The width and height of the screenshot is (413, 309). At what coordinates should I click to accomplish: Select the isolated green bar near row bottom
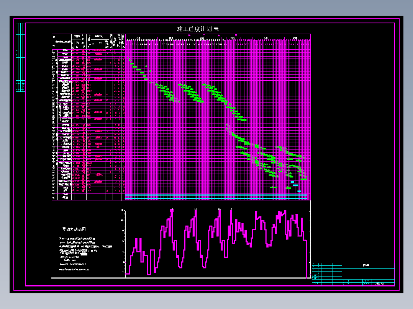coord(274,187)
